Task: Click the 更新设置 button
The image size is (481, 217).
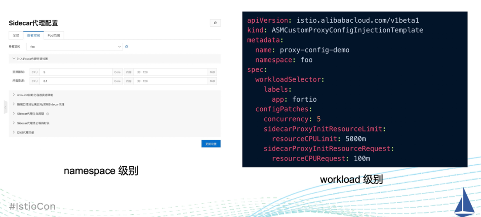Action: [x=211, y=143]
